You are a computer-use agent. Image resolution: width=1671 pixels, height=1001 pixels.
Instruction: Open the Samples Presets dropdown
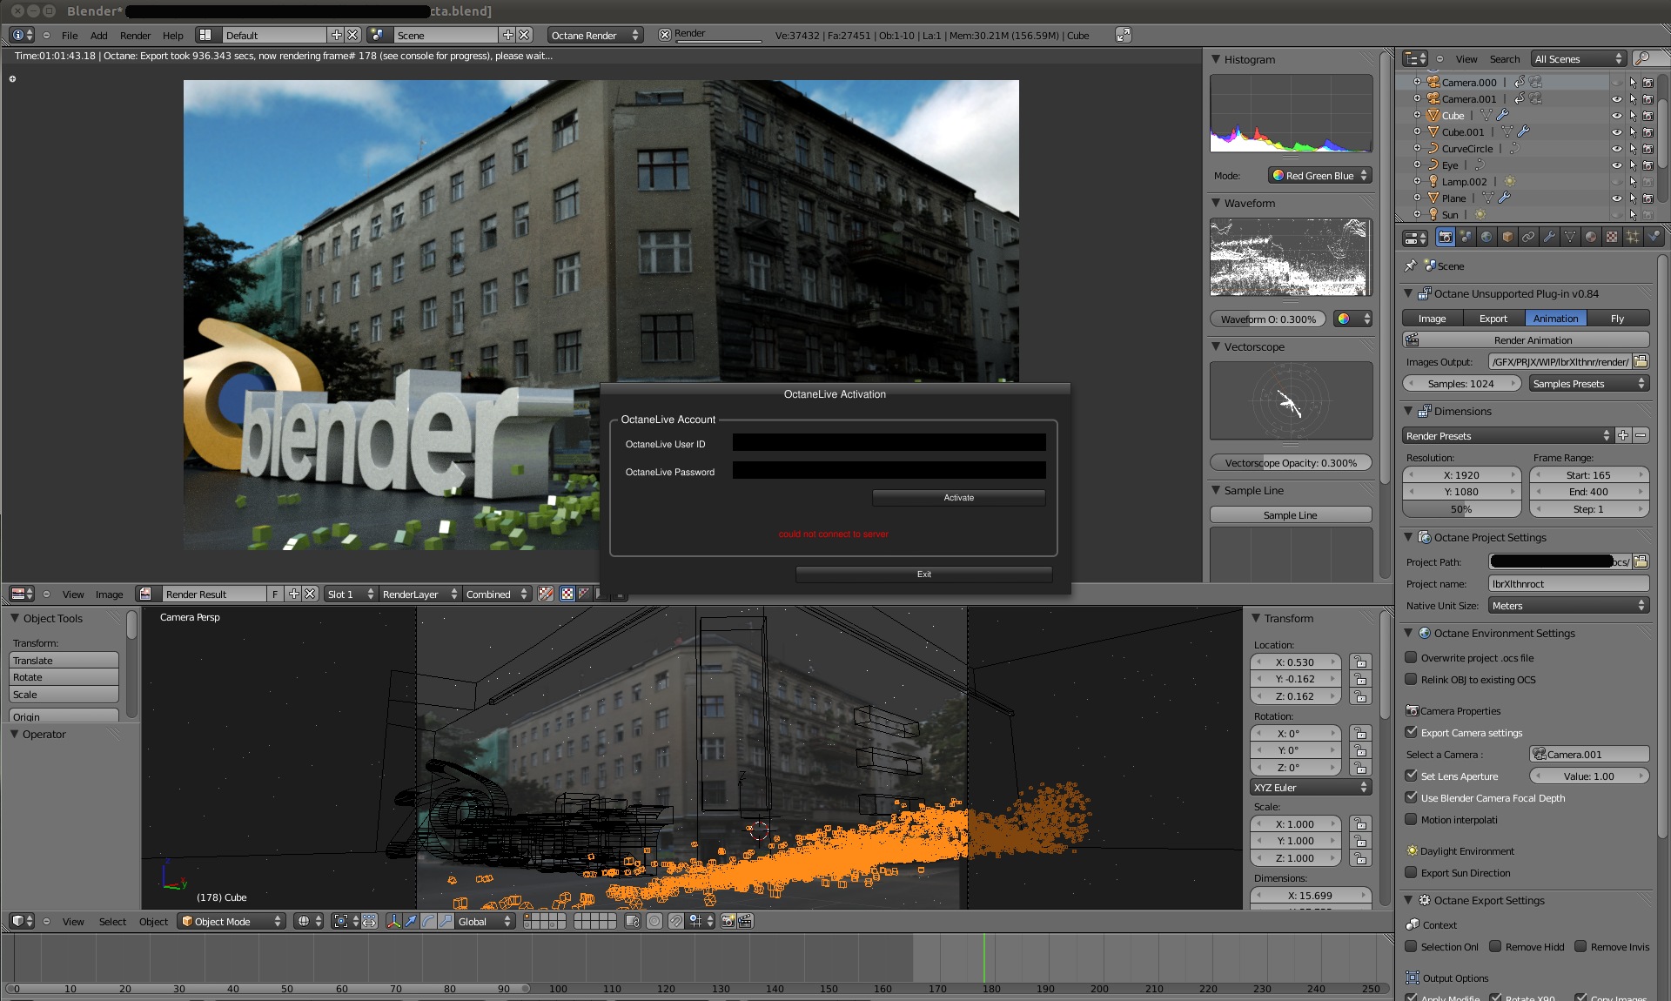[1589, 384]
